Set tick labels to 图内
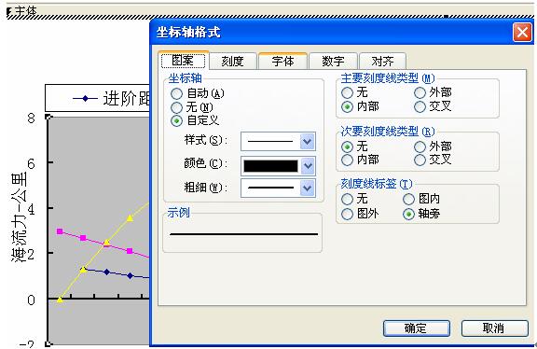The height and width of the screenshot is (349, 537). 409,199
